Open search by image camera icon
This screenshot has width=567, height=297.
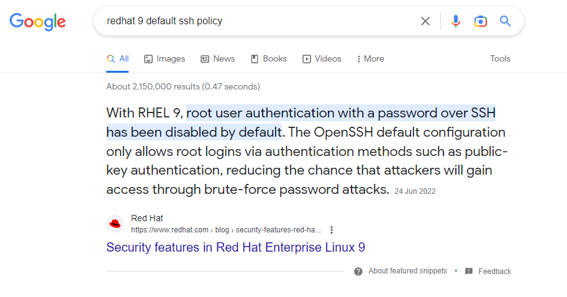coord(481,21)
